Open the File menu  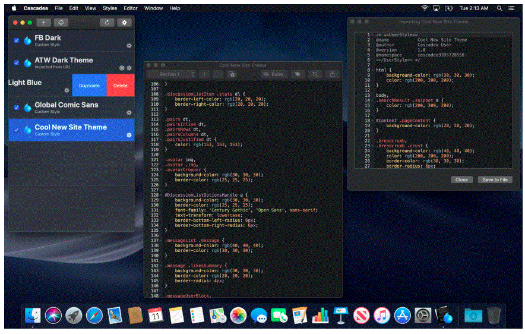pos(59,8)
